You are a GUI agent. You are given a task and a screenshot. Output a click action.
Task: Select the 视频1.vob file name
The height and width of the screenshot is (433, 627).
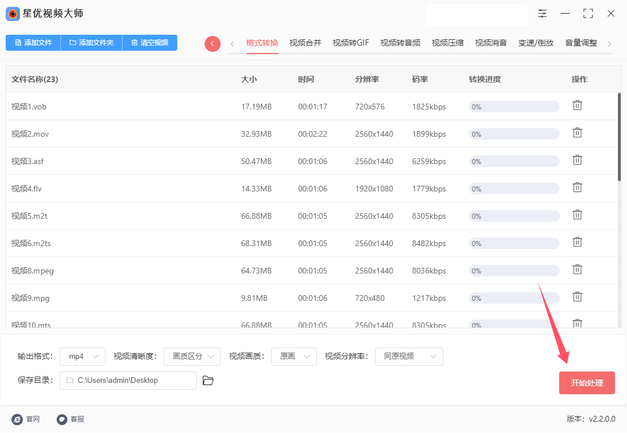pos(29,107)
